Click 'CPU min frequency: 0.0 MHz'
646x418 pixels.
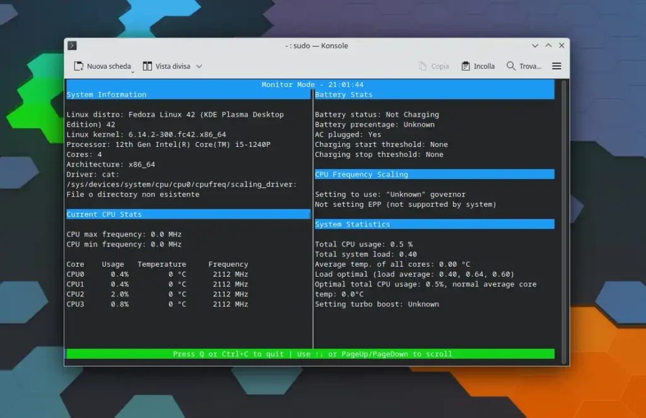click(124, 244)
